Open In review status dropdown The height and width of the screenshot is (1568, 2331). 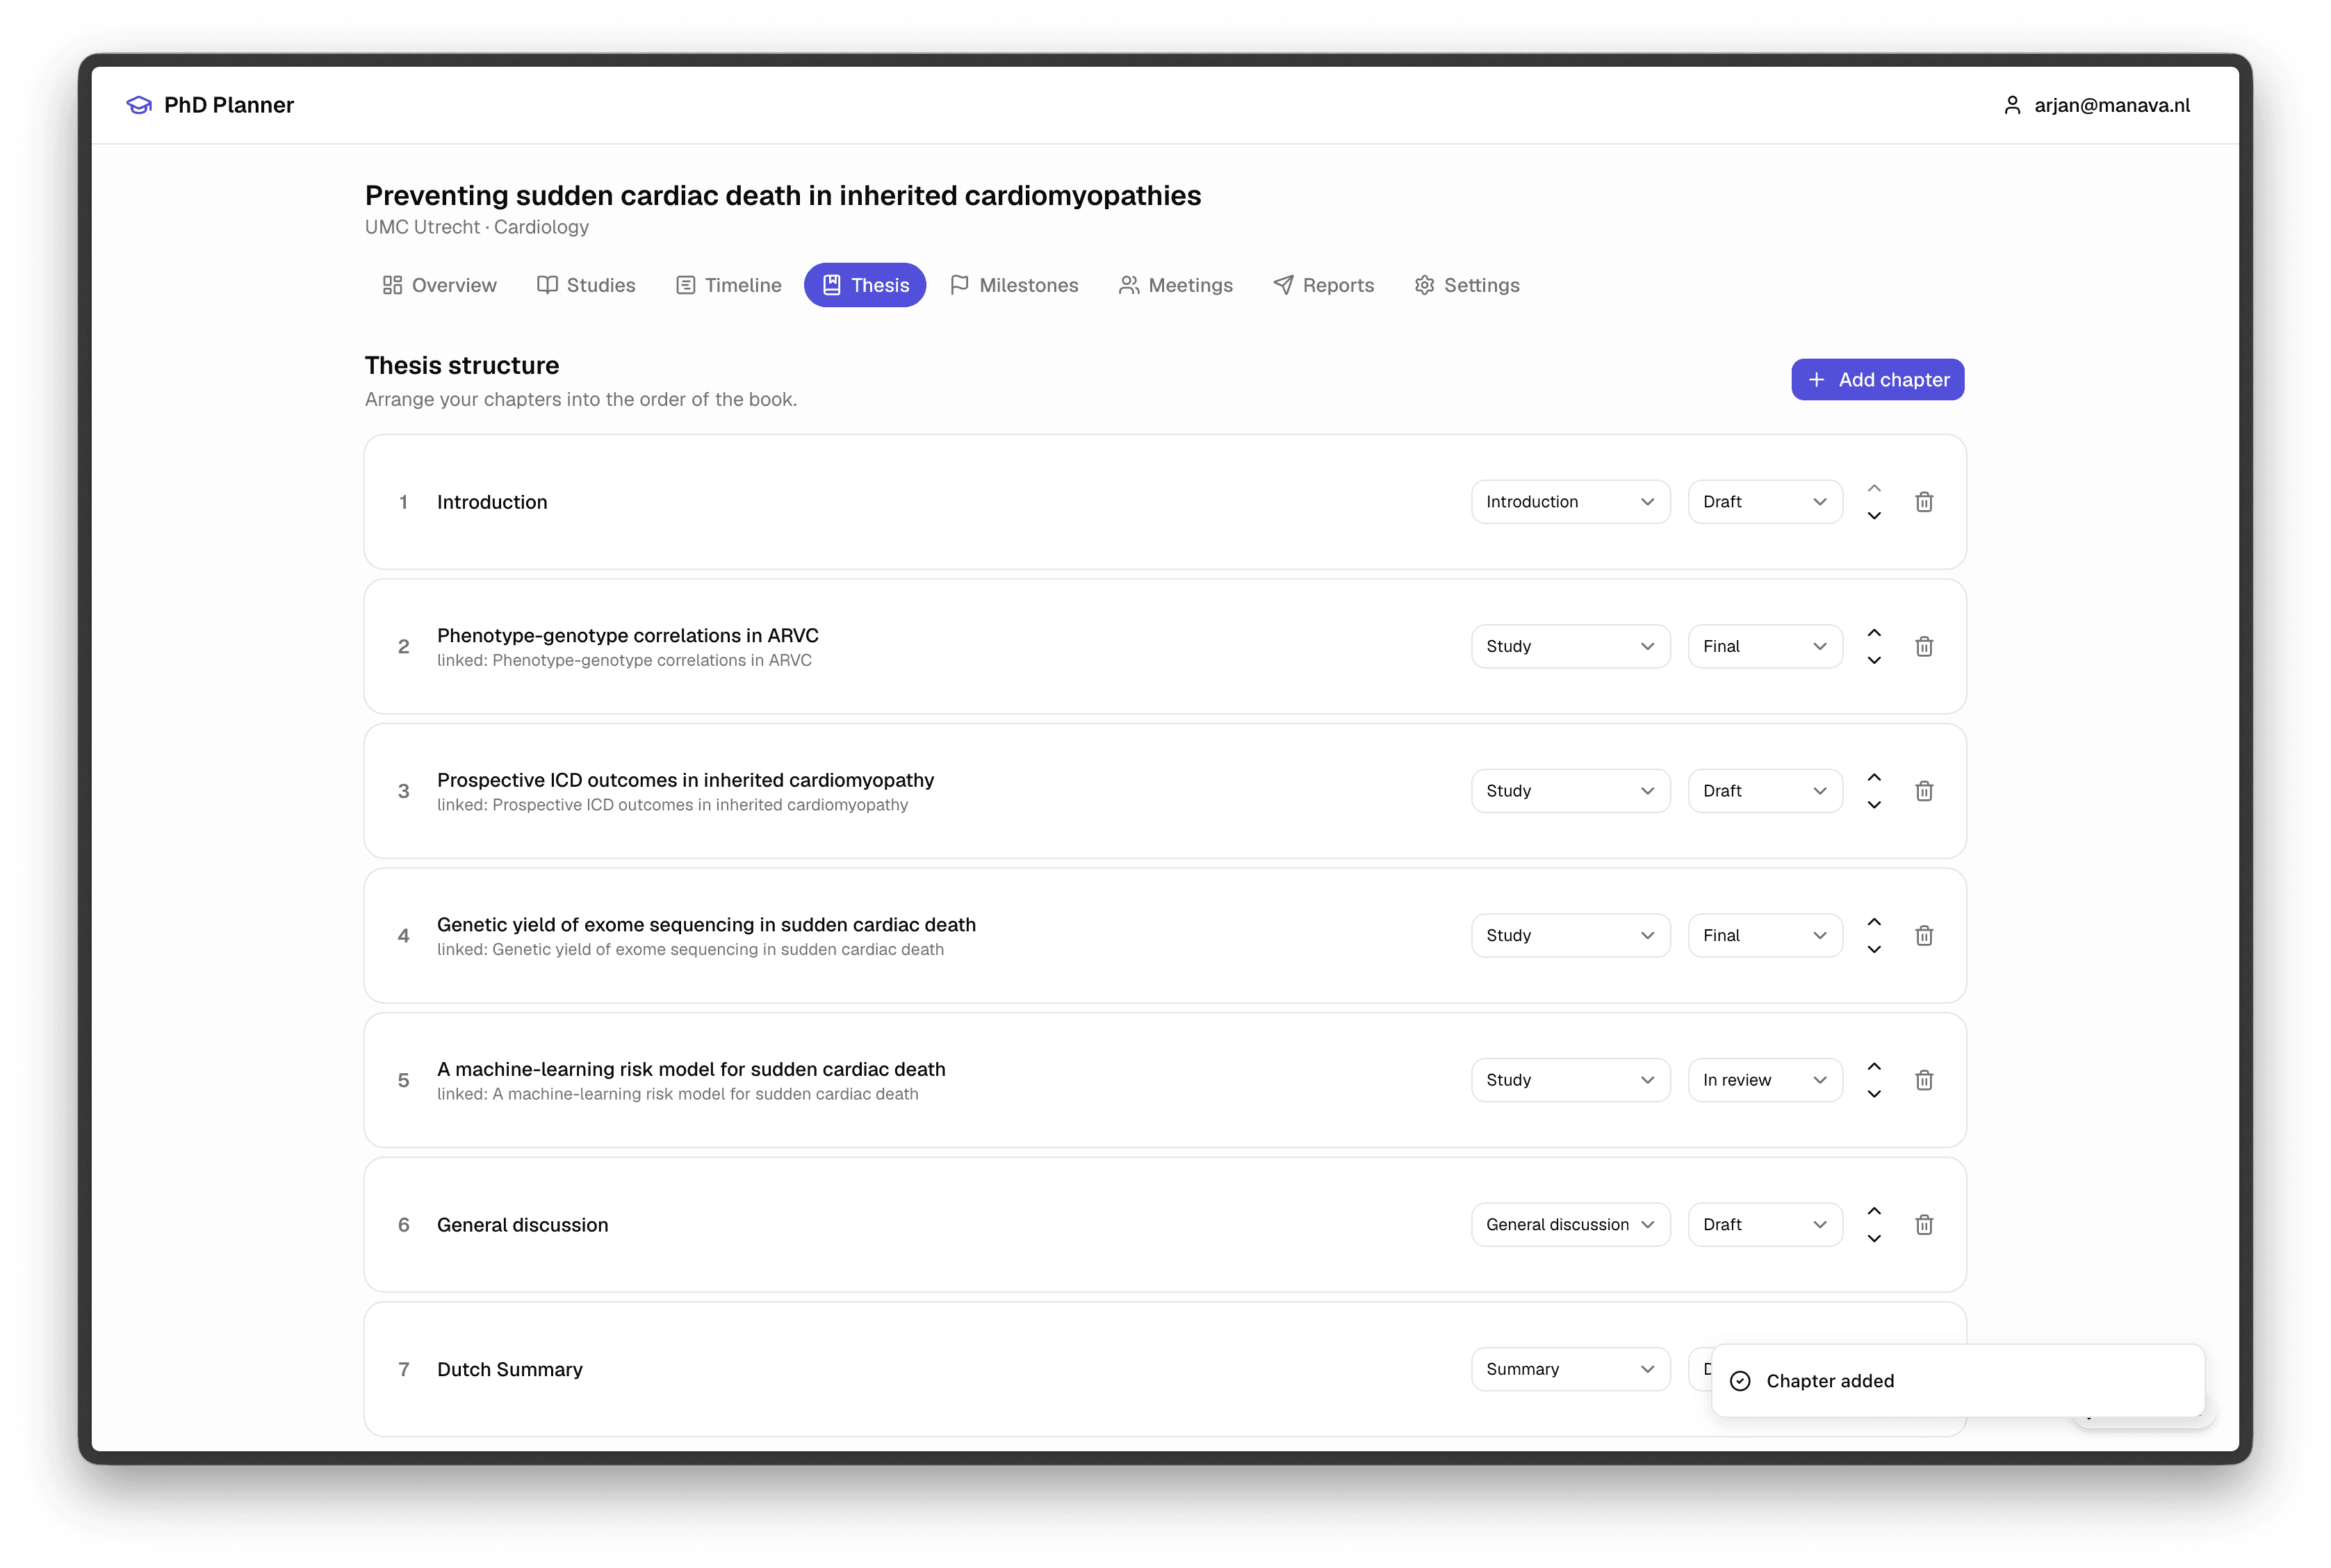click(x=1765, y=1080)
